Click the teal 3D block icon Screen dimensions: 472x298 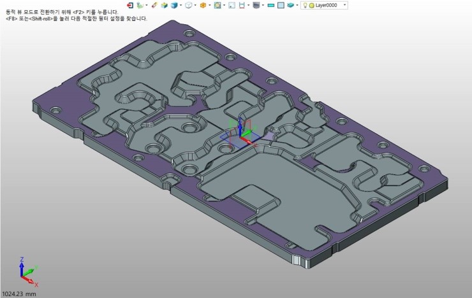tap(290, 5)
